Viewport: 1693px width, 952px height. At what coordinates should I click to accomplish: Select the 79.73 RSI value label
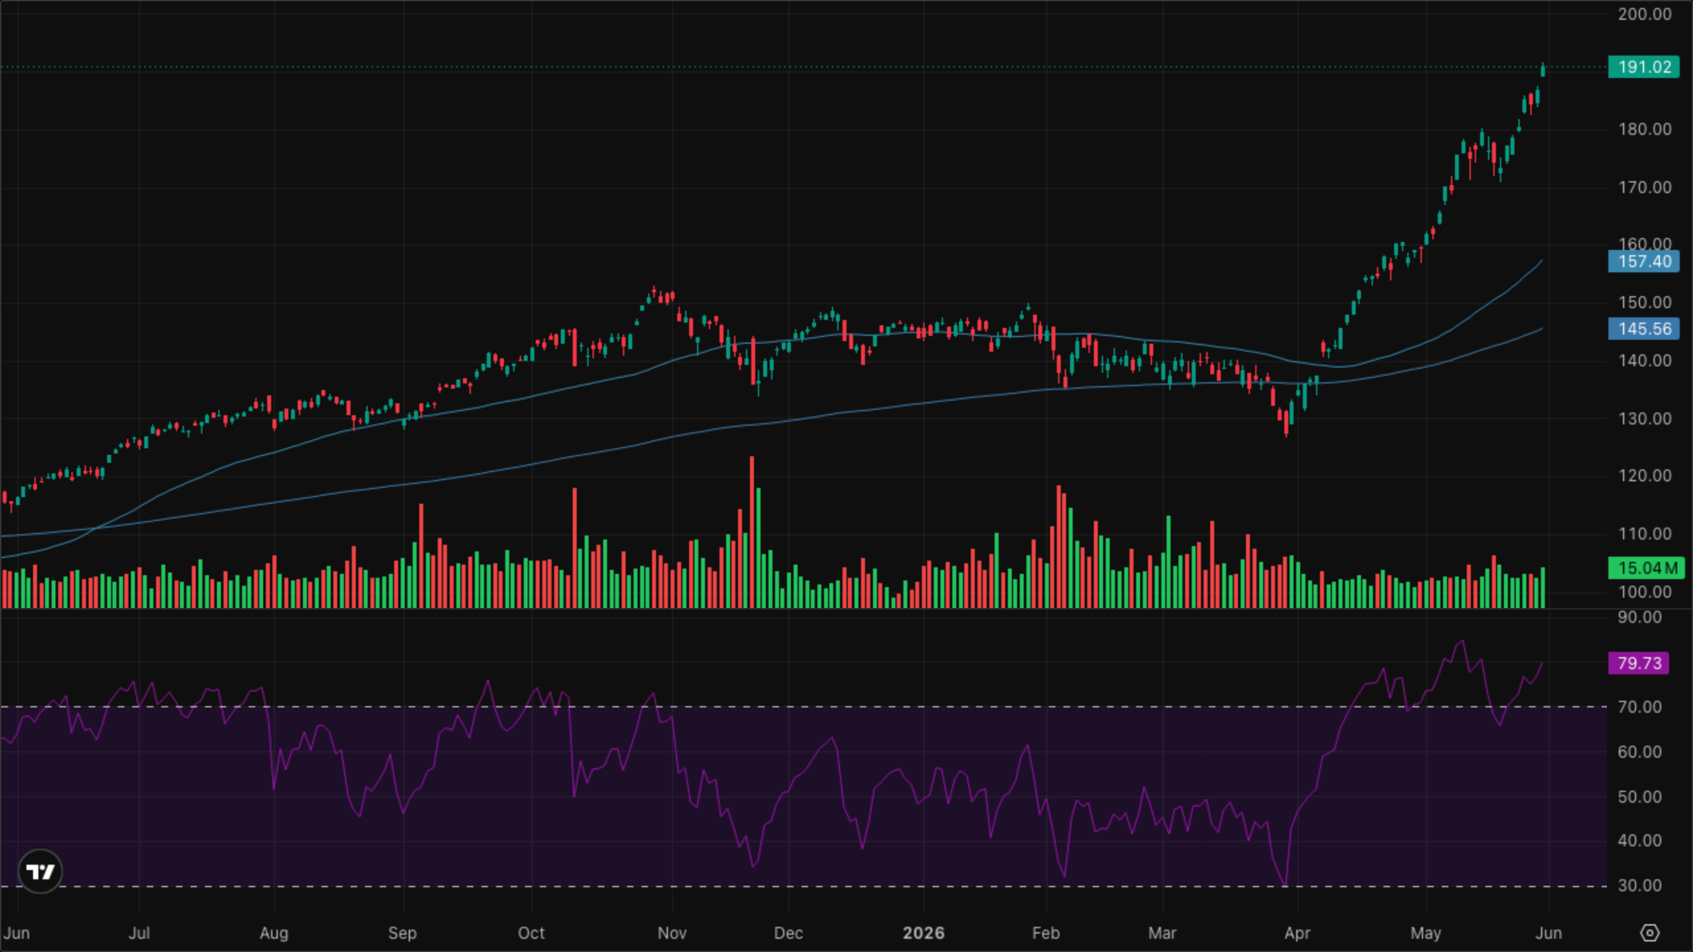[1639, 663]
